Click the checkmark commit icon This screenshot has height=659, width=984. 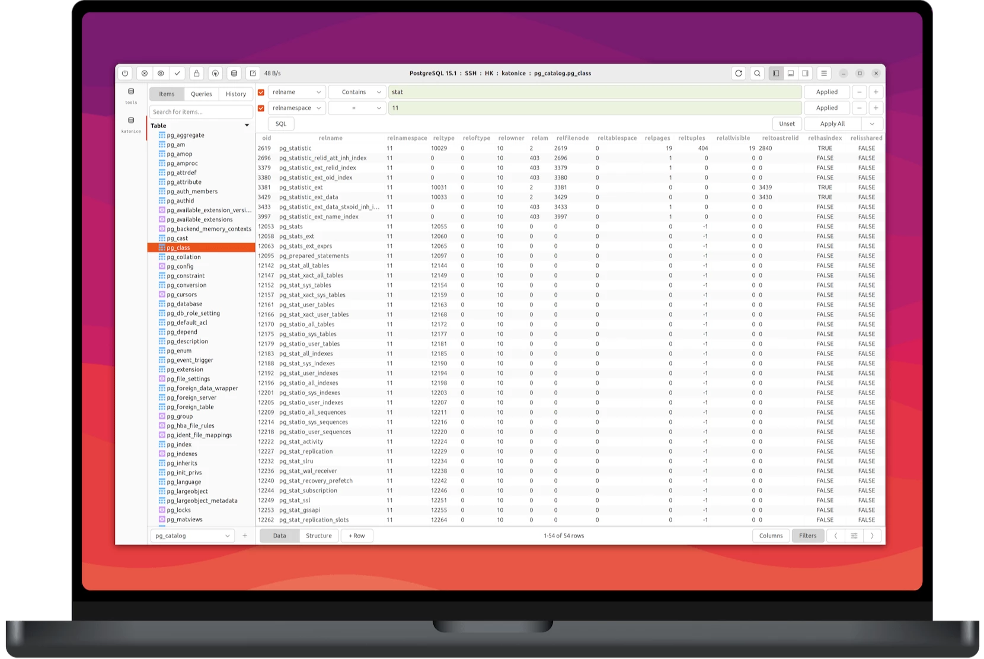[177, 74]
